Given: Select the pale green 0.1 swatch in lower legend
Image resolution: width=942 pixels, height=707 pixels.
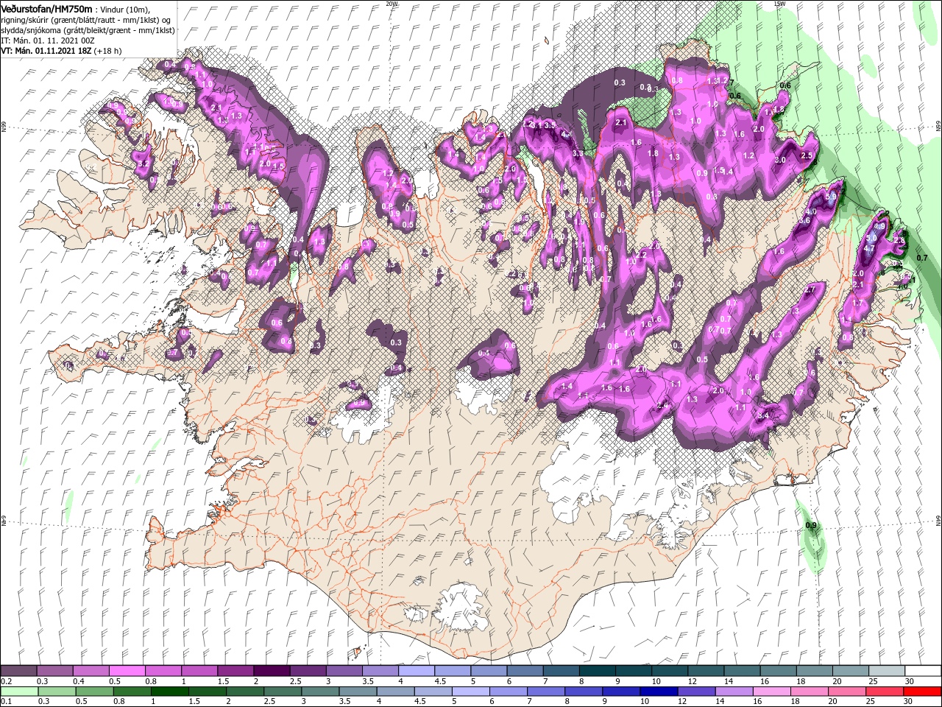Looking at the screenshot, I should [x=19, y=691].
